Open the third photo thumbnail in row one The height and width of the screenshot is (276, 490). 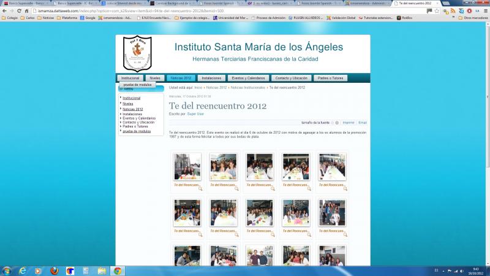click(259, 167)
